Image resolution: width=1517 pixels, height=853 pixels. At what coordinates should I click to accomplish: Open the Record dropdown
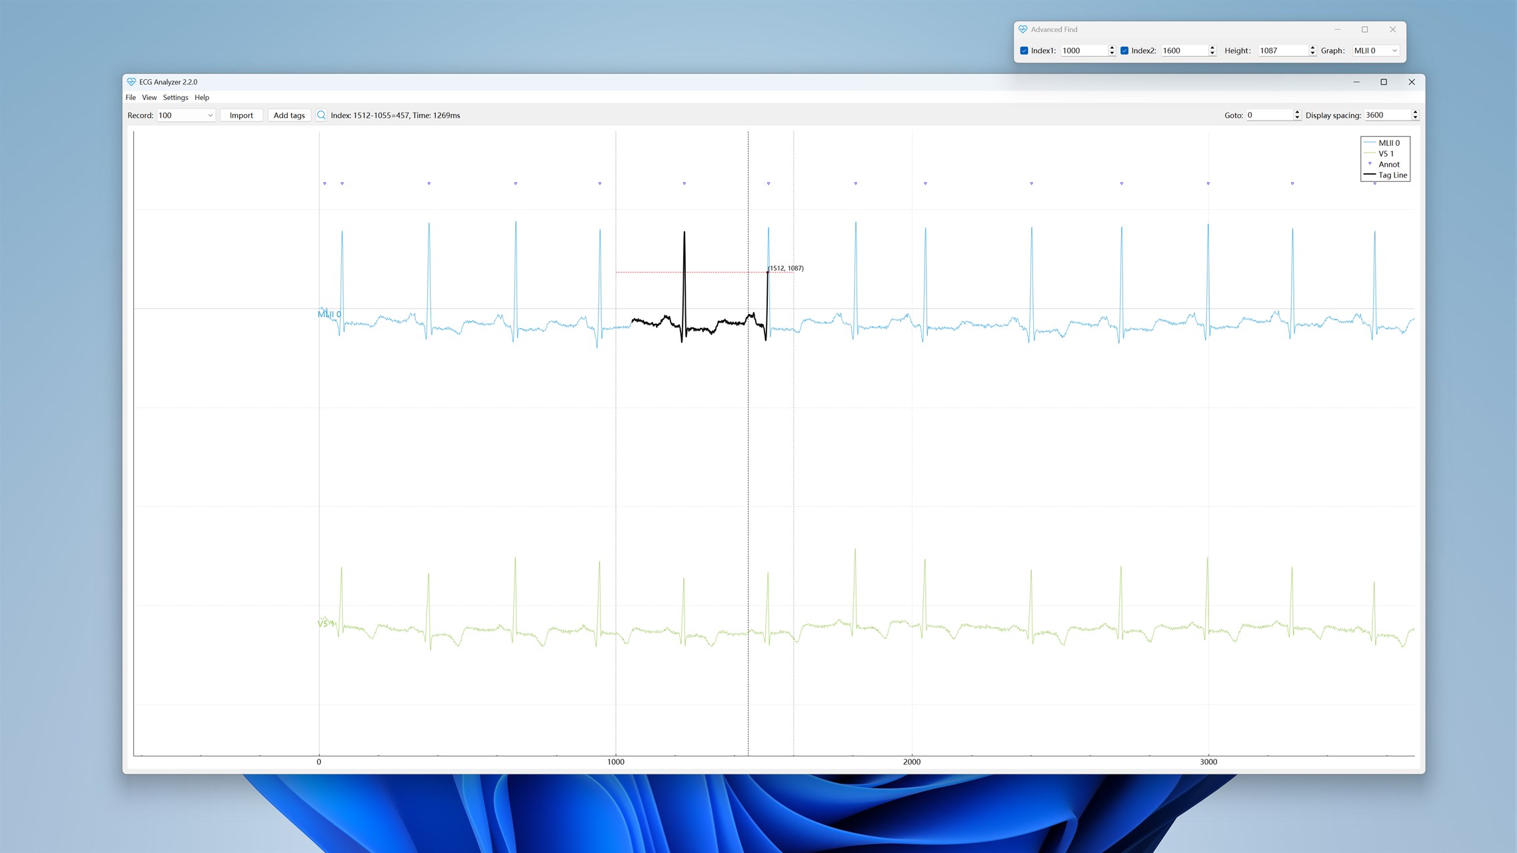coord(186,115)
